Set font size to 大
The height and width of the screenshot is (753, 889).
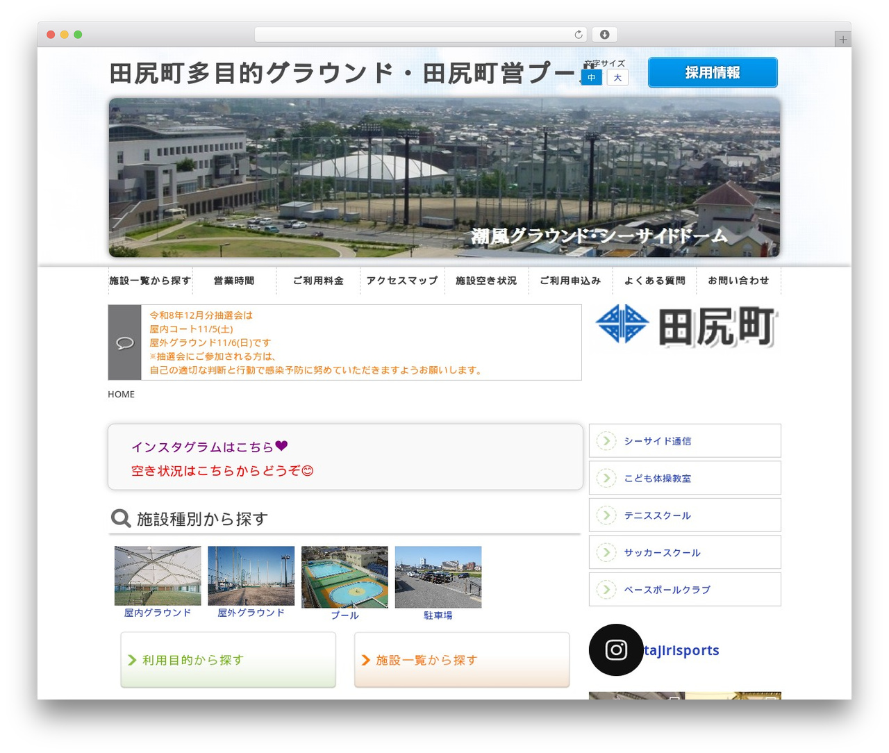point(617,77)
